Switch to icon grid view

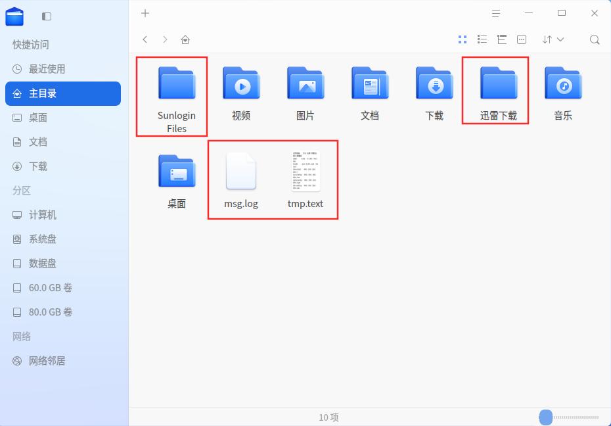(x=463, y=39)
